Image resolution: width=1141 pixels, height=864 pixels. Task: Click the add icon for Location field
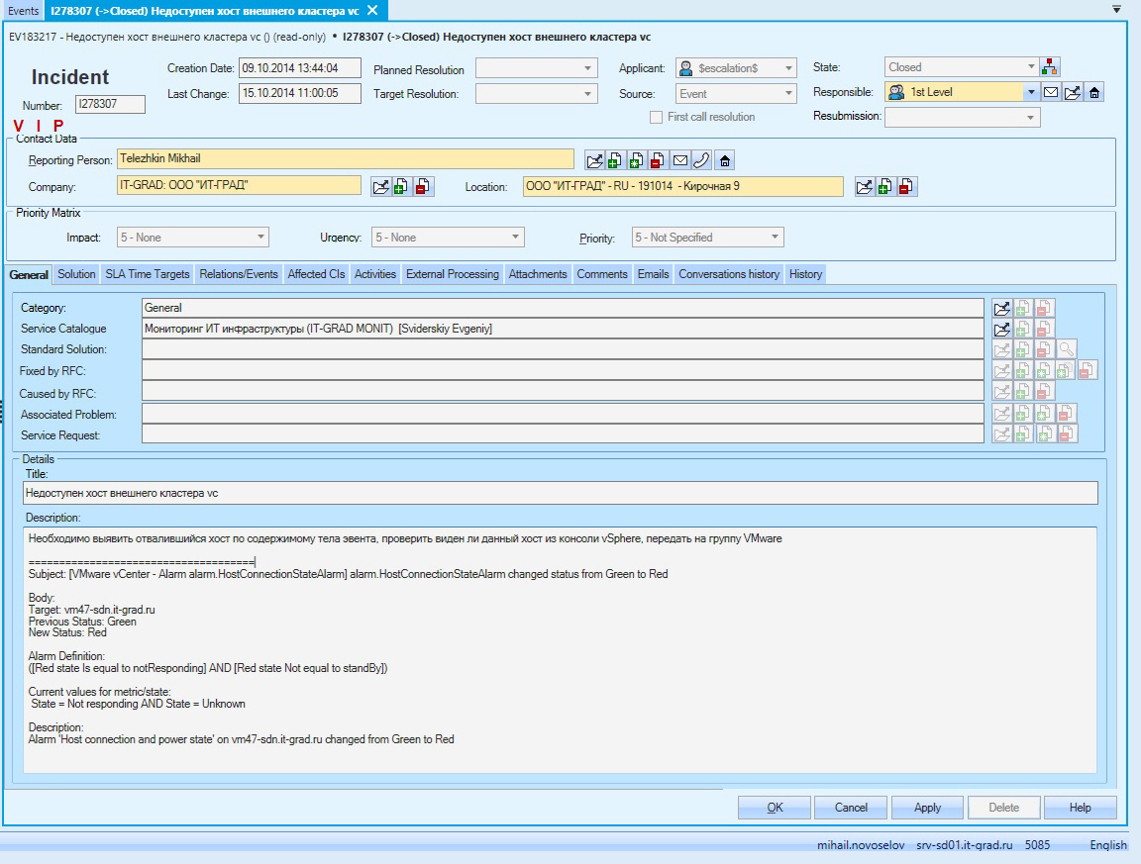click(885, 187)
